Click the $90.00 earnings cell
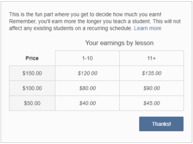The width and height of the screenshot is (193, 144). pos(152,88)
